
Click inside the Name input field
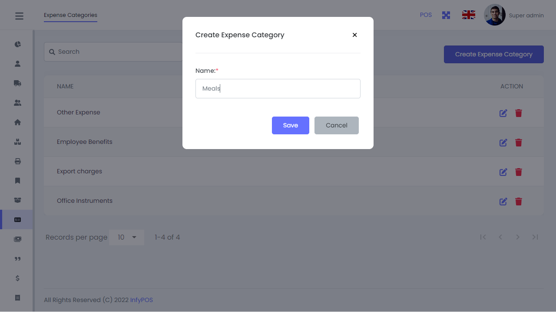coord(278,88)
